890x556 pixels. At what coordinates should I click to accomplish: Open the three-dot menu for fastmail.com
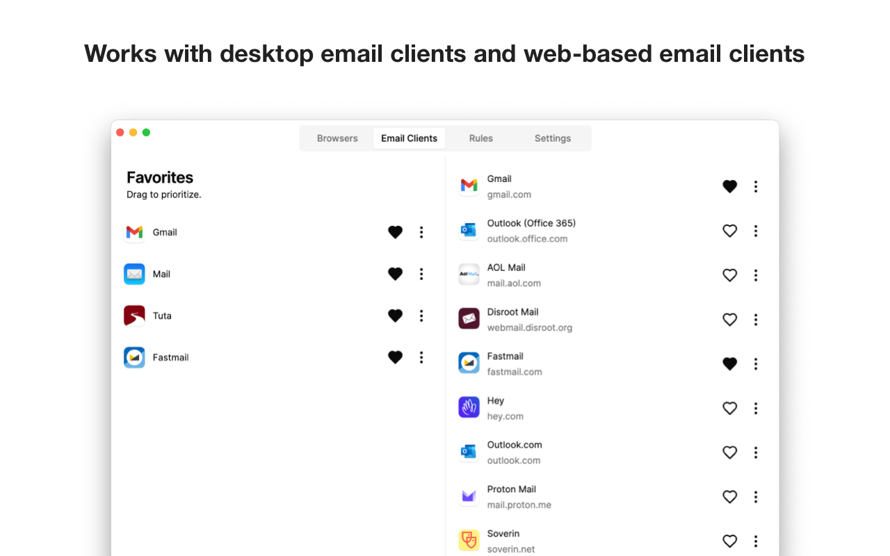point(756,363)
